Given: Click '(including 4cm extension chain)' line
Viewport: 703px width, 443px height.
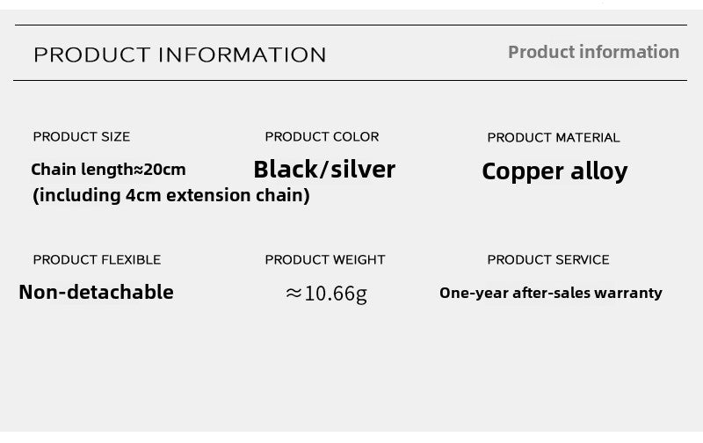Looking at the screenshot, I should coord(171,195).
